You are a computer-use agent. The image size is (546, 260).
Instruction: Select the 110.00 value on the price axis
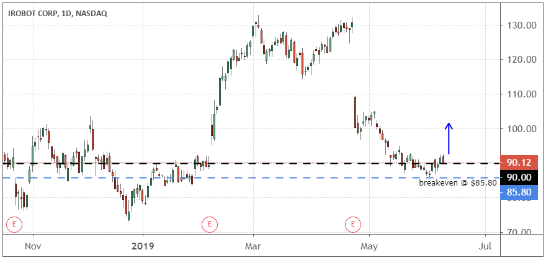click(521, 94)
